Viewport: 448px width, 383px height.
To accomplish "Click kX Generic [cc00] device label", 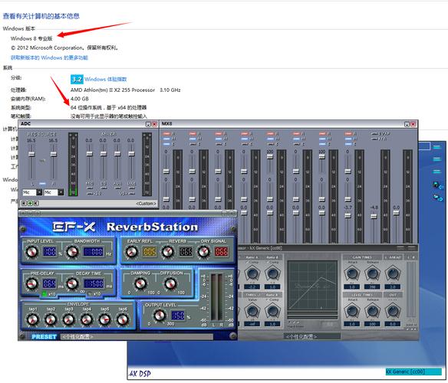I will click(x=413, y=372).
